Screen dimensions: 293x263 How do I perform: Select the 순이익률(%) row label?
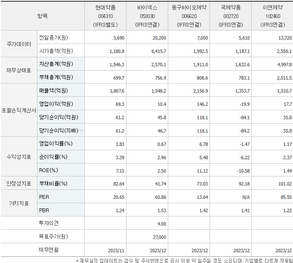tap(53, 157)
